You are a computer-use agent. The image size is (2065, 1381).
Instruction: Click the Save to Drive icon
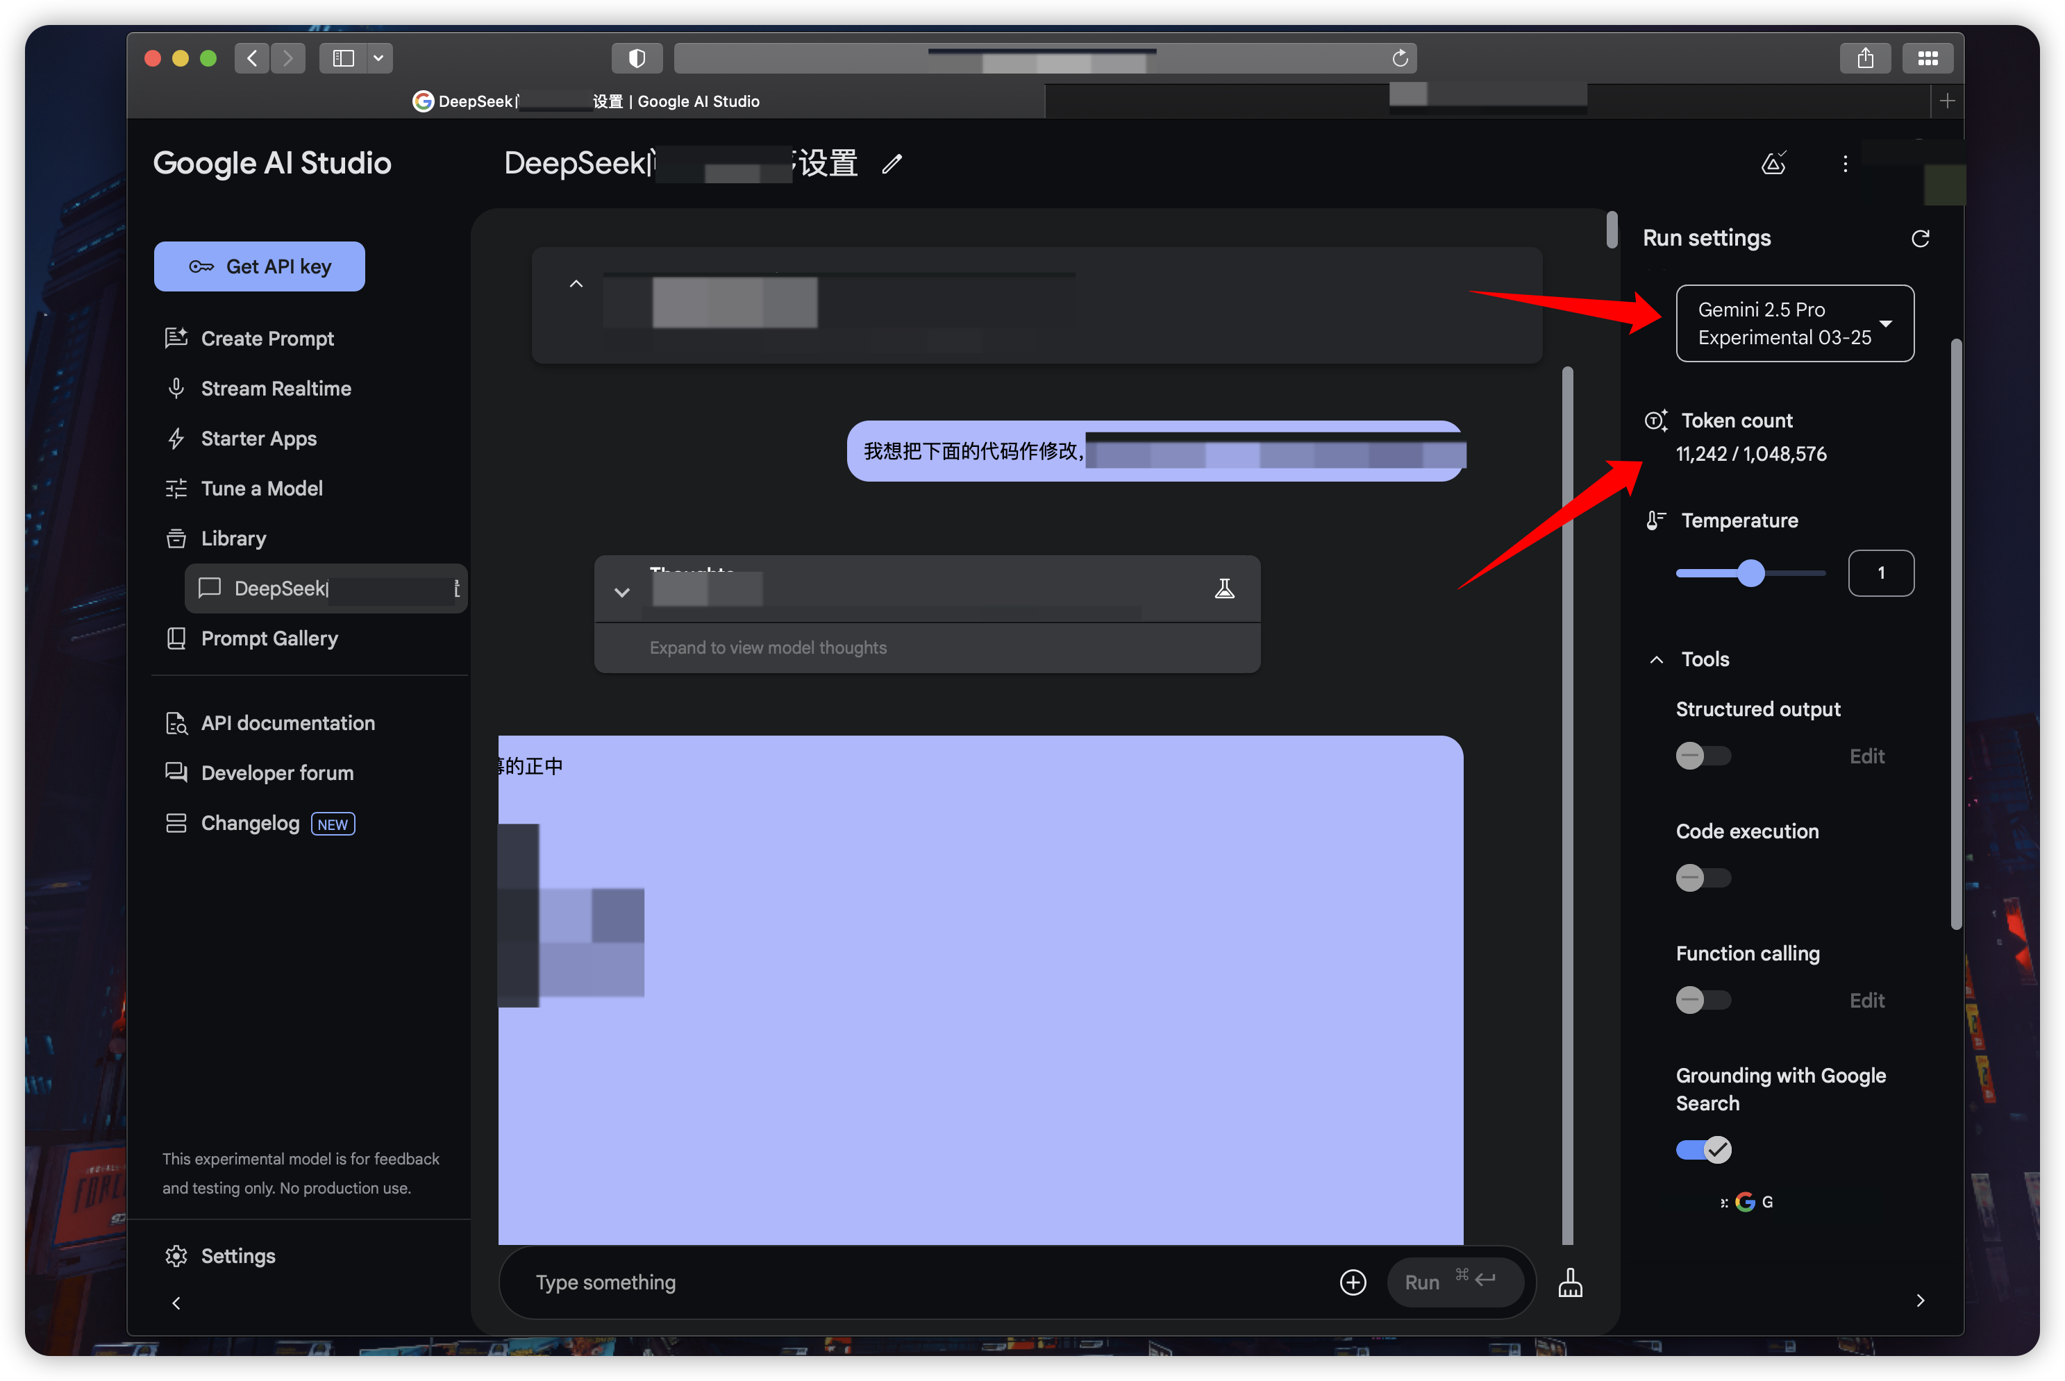point(1773,164)
